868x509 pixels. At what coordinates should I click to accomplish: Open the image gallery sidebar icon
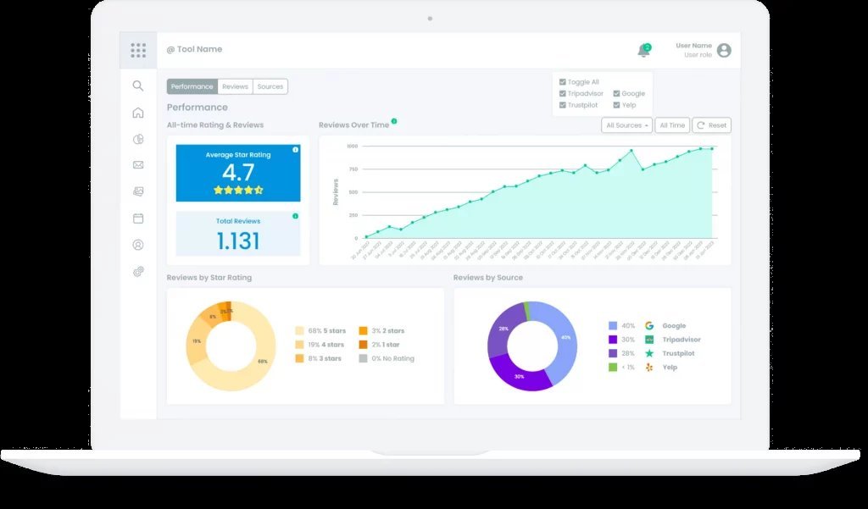tap(138, 191)
